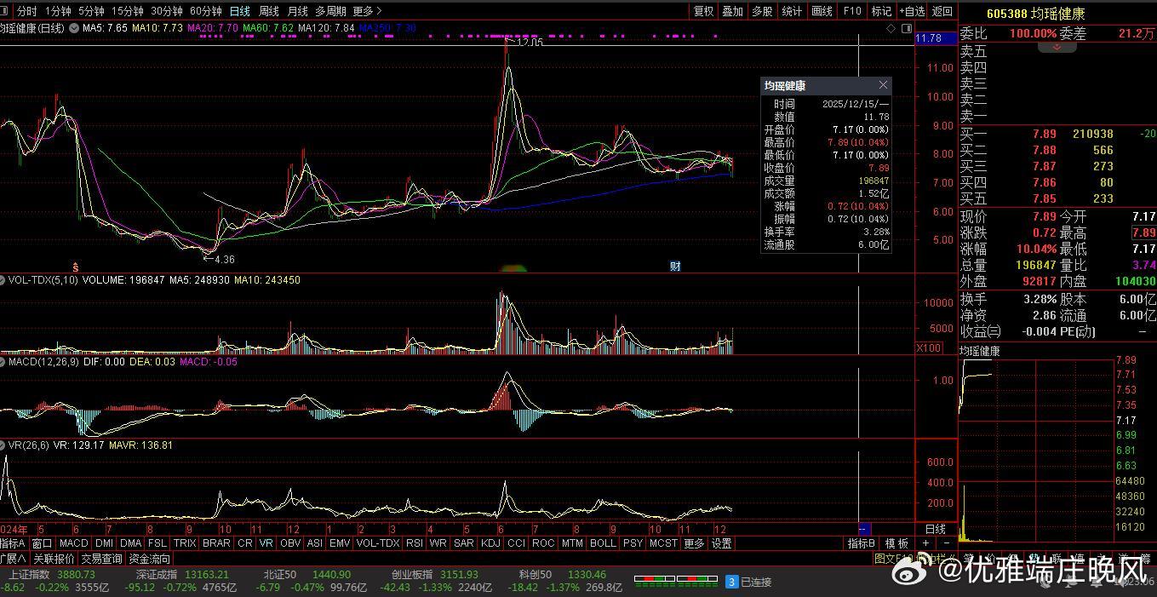Toggle the 画线 drawing tools
This screenshot has width=1157, height=597.
(x=822, y=11)
